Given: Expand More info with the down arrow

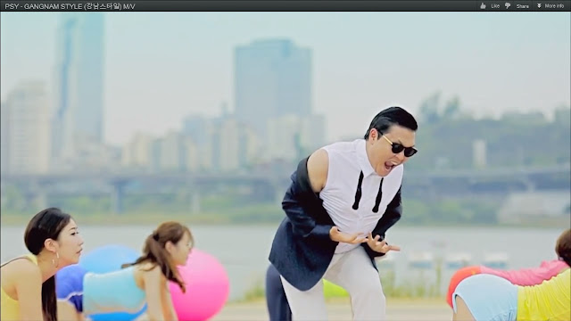Looking at the screenshot, I should click(x=539, y=6).
